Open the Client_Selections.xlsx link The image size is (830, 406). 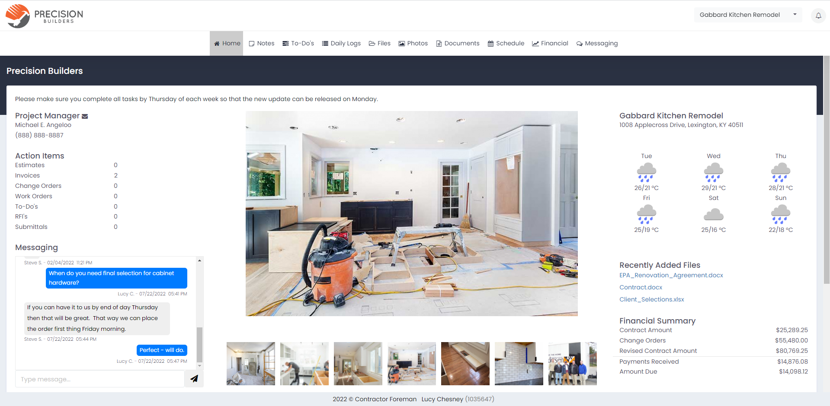[x=651, y=299]
